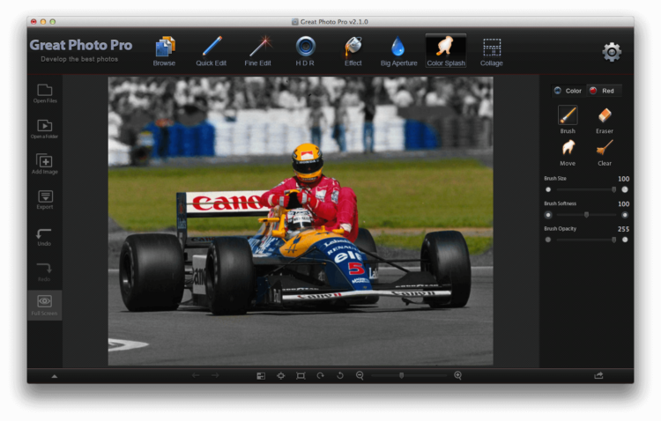Open the Collage tool
661x421 pixels.
click(x=492, y=51)
